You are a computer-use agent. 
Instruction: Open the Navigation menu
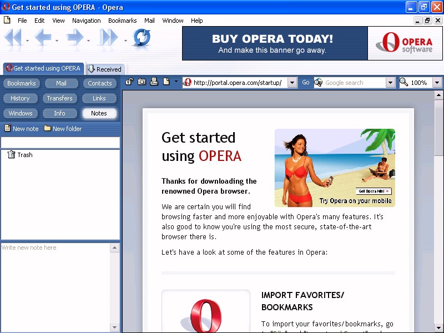87,21
